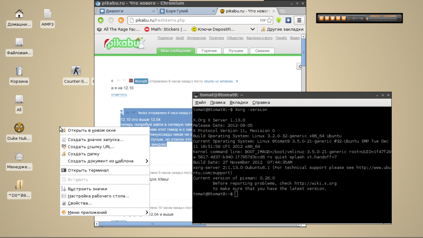Click the grayed forward arrow in Chromium
The image size is (423, 238).
[x=111, y=20]
